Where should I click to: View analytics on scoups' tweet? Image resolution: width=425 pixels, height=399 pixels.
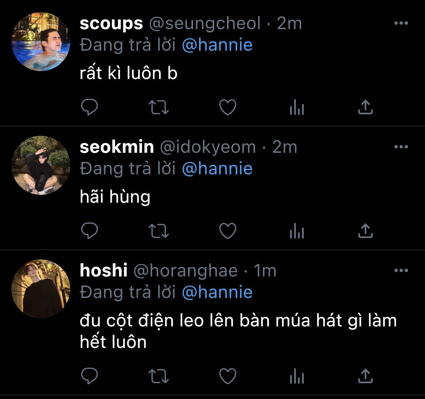point(297,107)
